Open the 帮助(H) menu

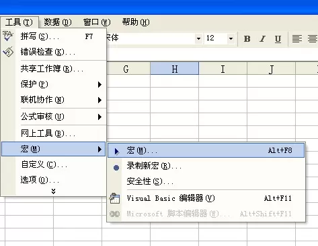pos(136,22)
